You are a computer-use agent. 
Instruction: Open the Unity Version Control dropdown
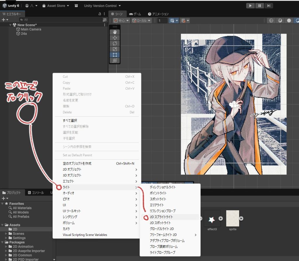(102, 6)
